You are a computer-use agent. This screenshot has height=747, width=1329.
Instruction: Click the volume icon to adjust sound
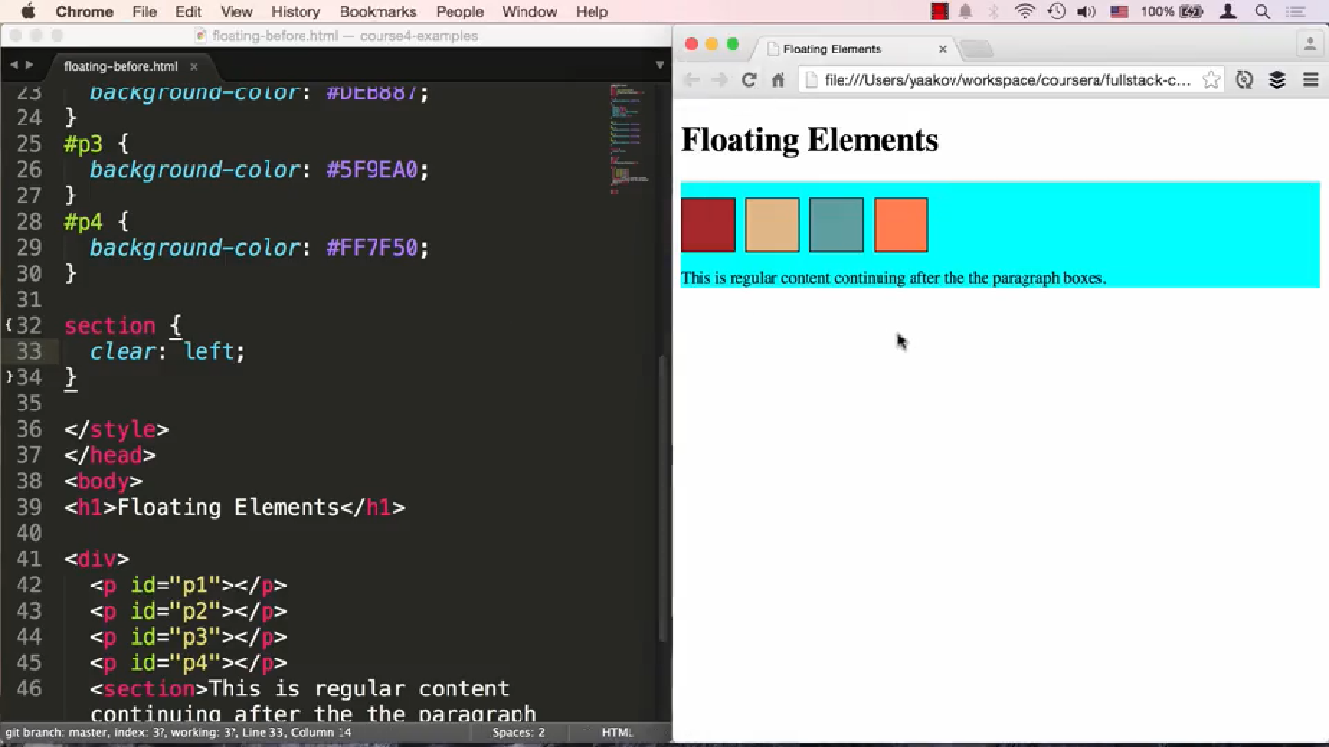click(1084, 12)
